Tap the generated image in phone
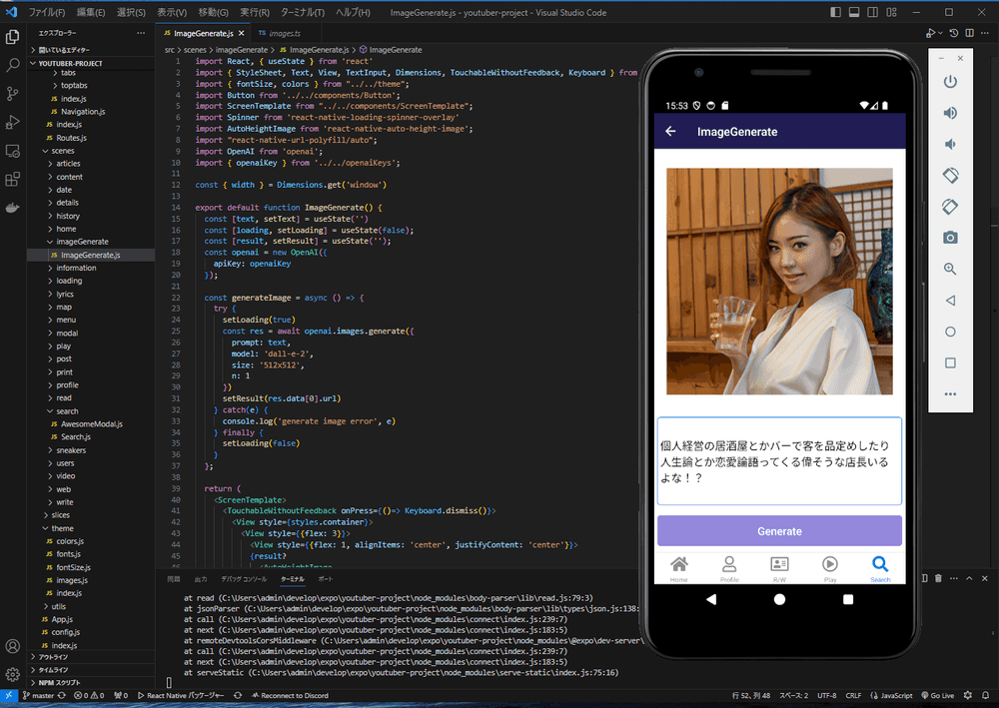The width and height of the screenshot is (999, 708). [779, 282]
